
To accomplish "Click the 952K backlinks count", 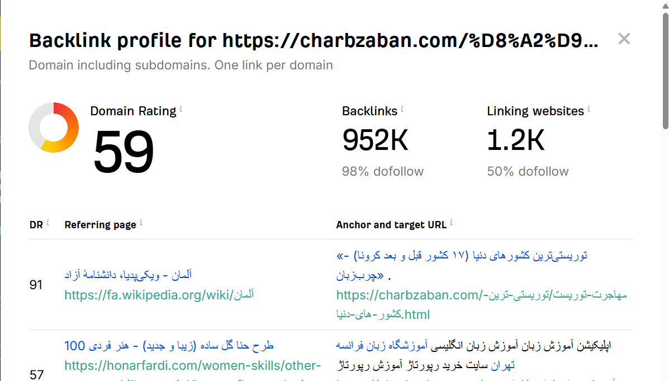I will tap(375, 140).
